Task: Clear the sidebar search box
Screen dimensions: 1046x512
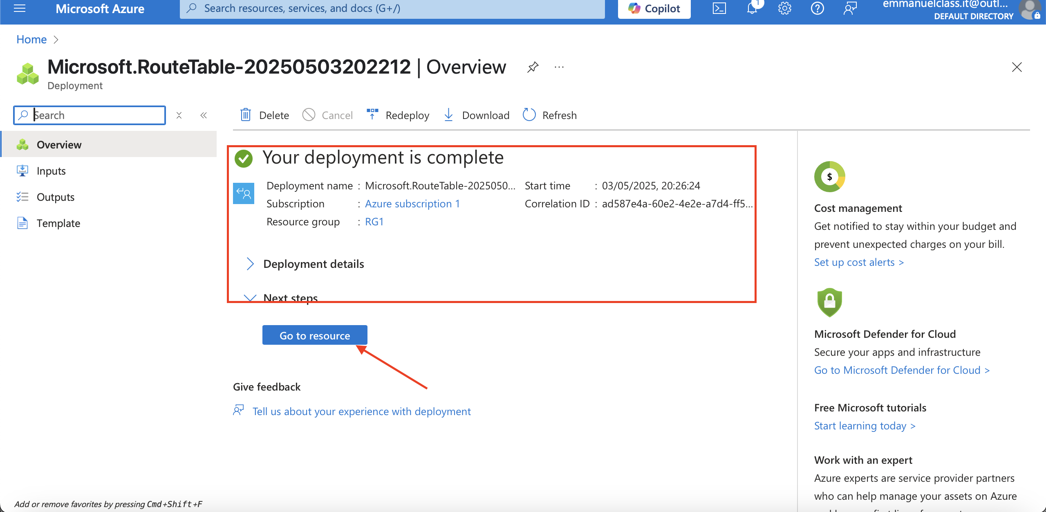Action: pyautogui.click(x=179, y=115)
